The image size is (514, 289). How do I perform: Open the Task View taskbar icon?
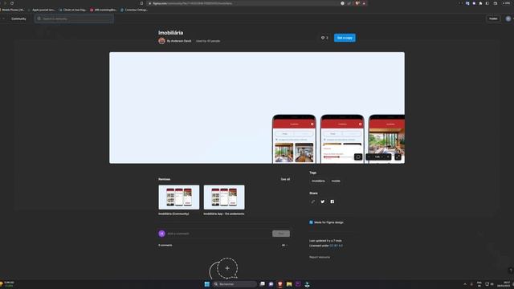262,284
